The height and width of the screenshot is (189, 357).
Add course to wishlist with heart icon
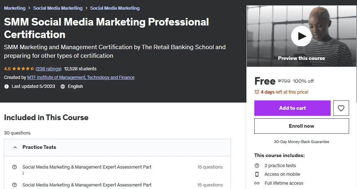click(341, 108)
